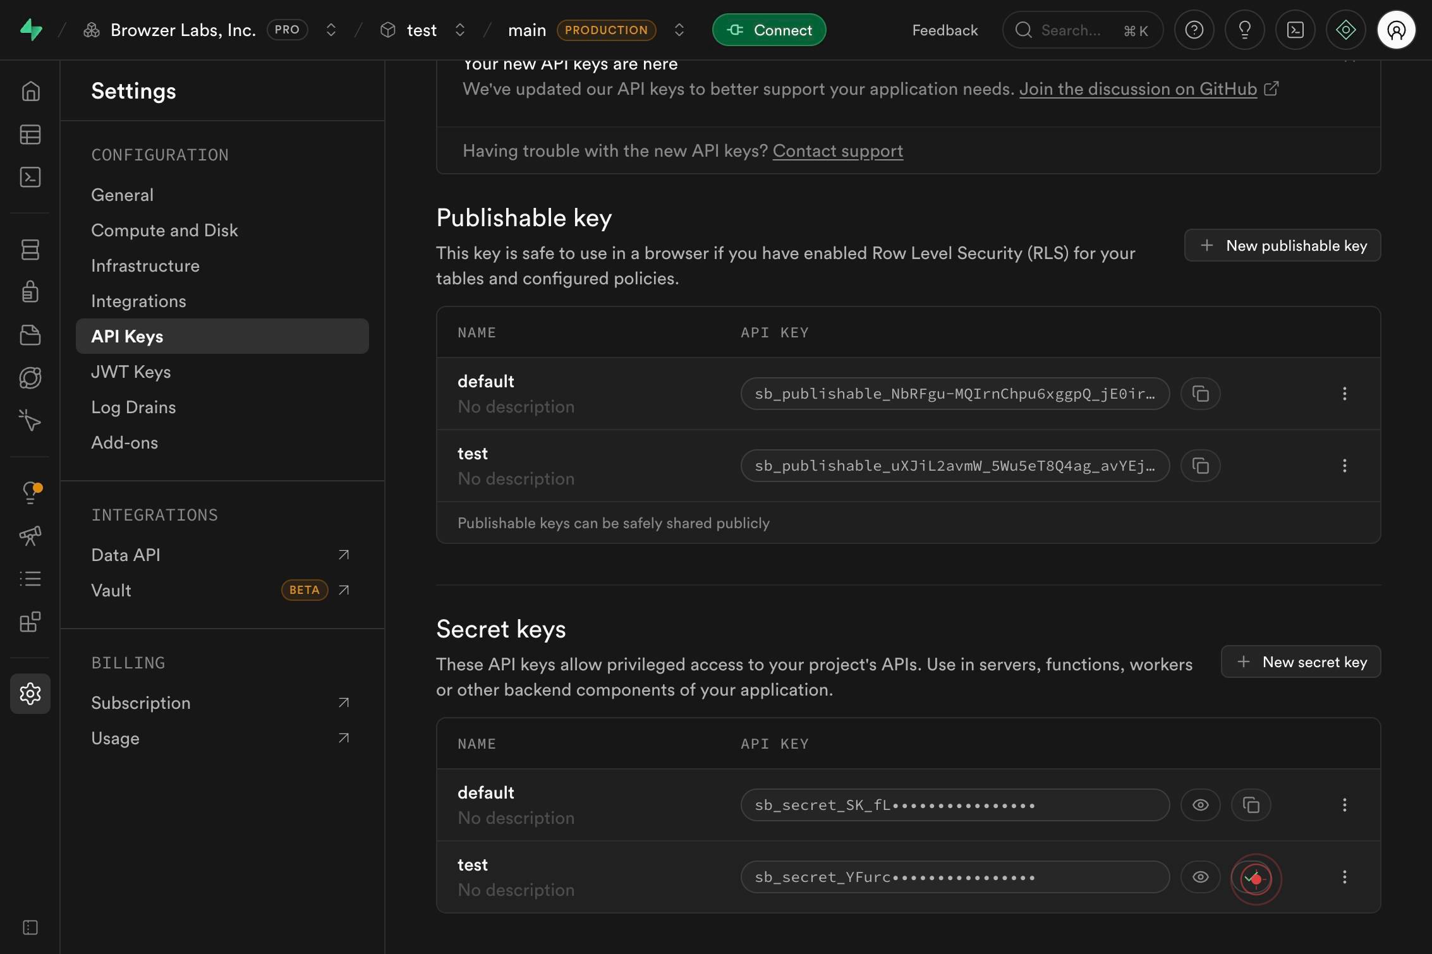Open Data API integration link
The width and height of the screenshot is (1432, 954).
(222, 555)
